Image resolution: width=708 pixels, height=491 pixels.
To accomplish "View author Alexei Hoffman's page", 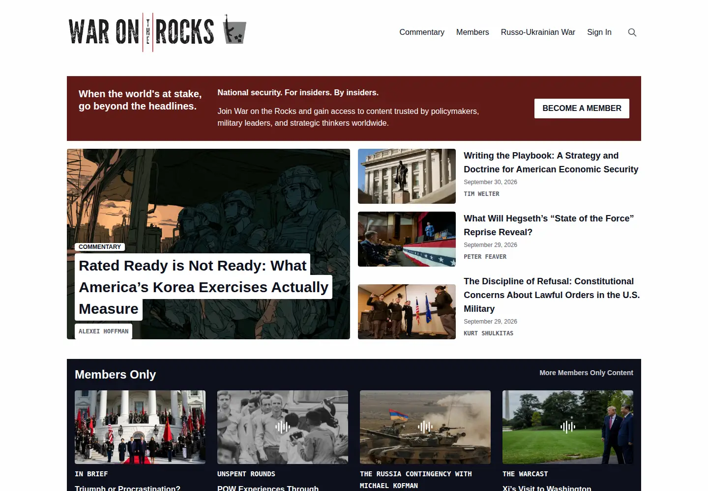I will 103,331.
